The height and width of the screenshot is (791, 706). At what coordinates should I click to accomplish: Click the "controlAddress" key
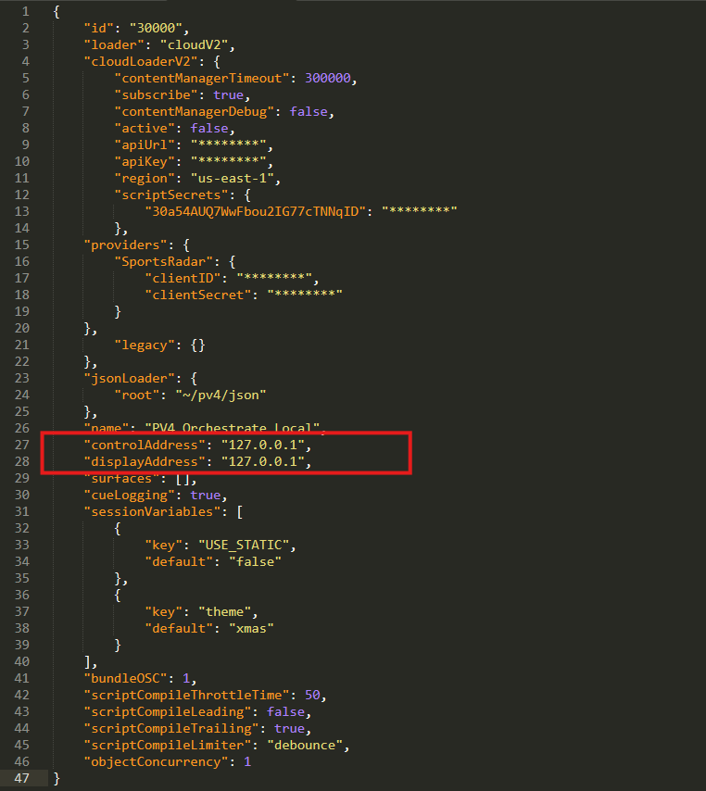click(145, 445)
